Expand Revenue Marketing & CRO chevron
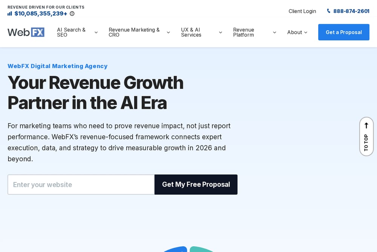377x252 pixels. click(x=168, y=32)
